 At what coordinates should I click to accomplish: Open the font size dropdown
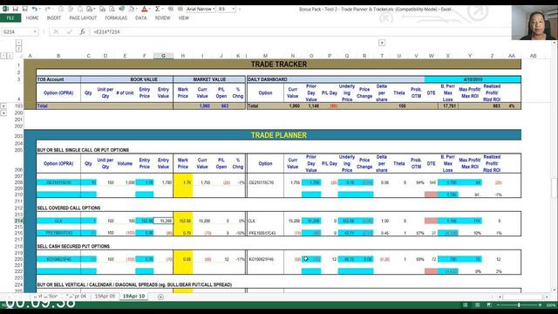point(234,9)
